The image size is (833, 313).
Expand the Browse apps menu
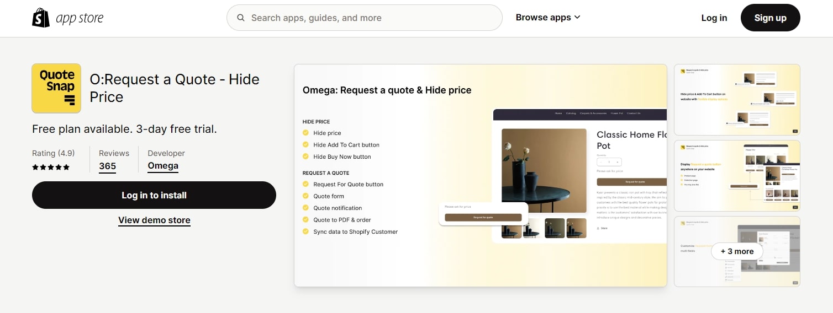click(x=548, y=18)
